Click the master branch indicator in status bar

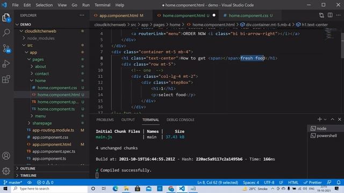tap(13, 182)
